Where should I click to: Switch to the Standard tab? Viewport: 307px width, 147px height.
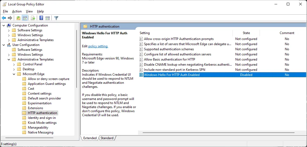click(107, 138)
